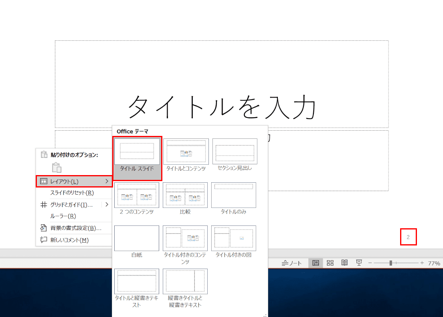Switch to Slide Sorter view icon
Image resolution: width=443 pixels, height=317 pixels.
pyautogui.click(x=330, y=263)
